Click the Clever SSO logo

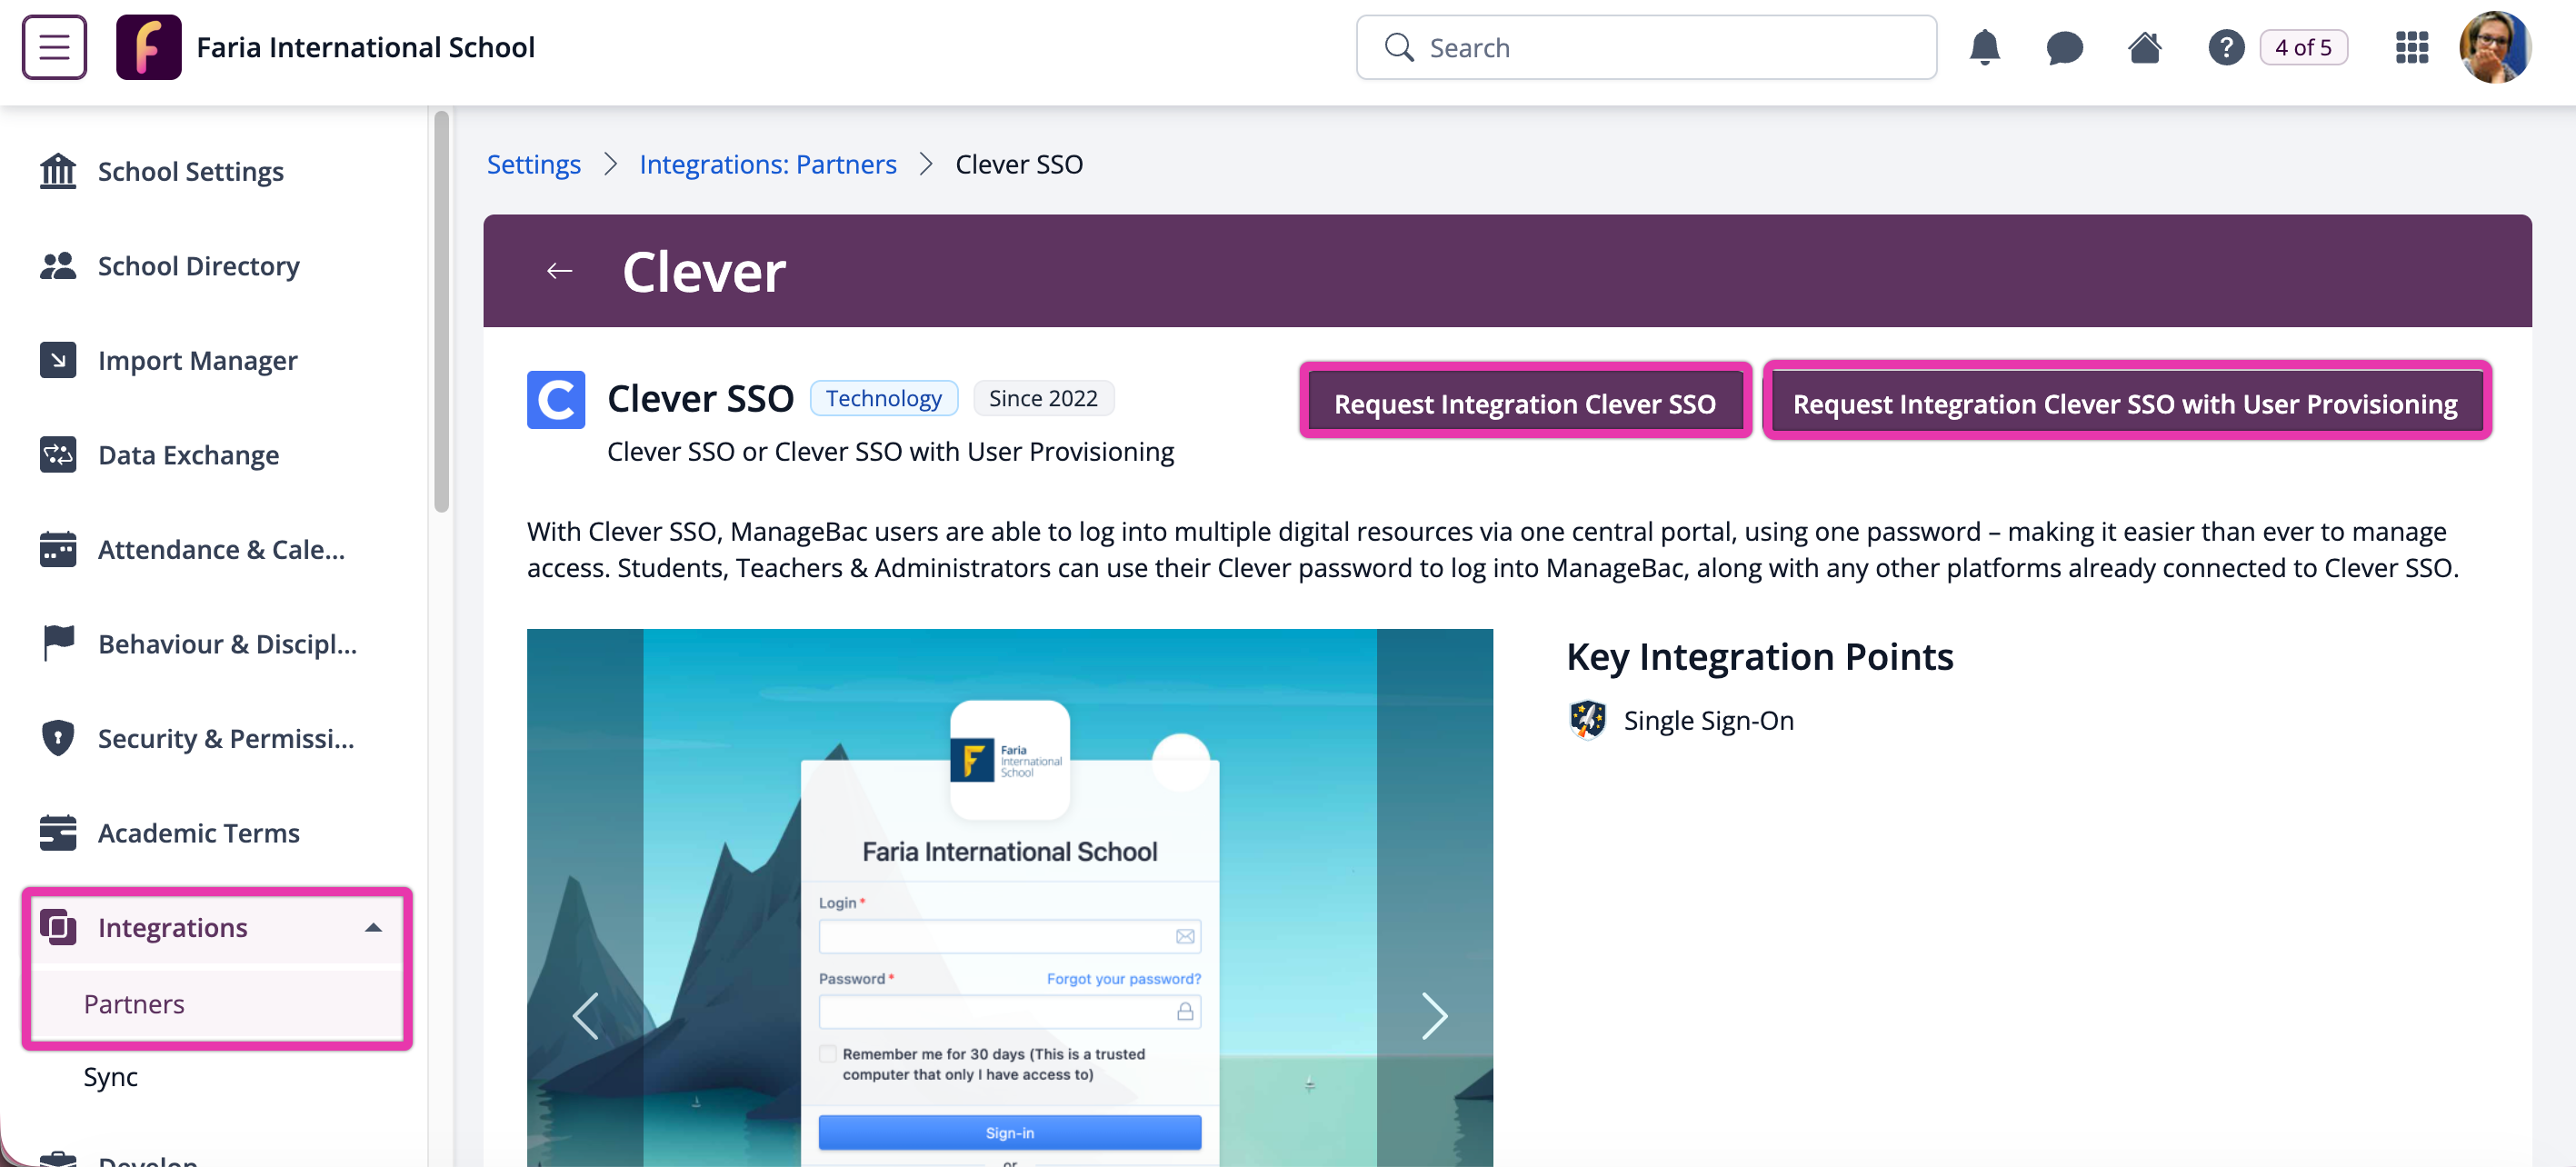coord(556,400)
